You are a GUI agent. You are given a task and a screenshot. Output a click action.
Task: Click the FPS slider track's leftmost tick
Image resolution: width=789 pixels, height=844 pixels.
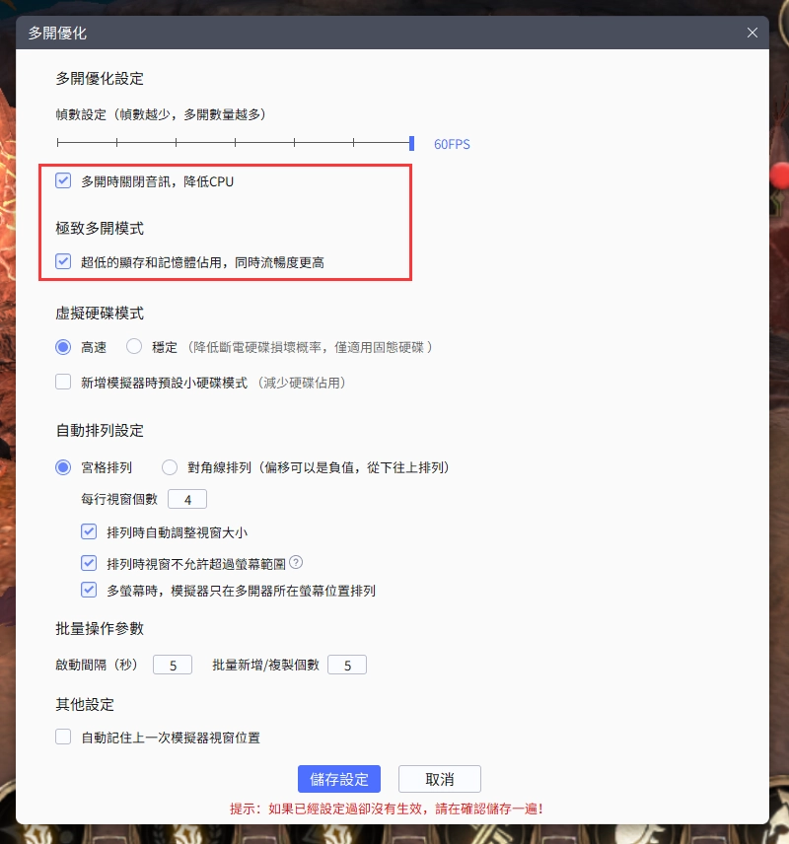point(57,143)
